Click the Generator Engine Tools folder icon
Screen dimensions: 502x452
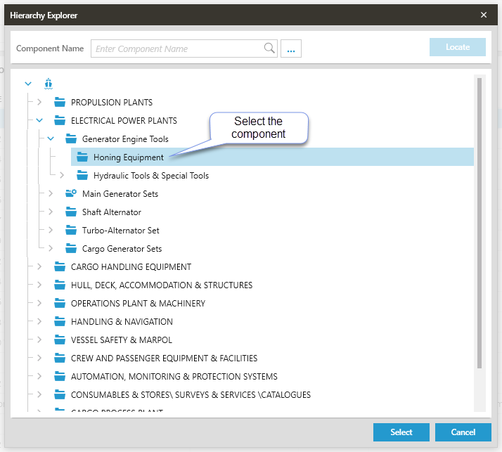[71, 138]
